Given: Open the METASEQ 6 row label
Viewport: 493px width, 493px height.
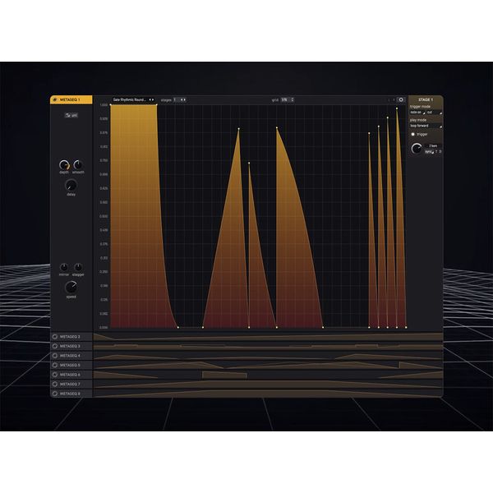Looking at the screenshot, I should pos(70,375).
